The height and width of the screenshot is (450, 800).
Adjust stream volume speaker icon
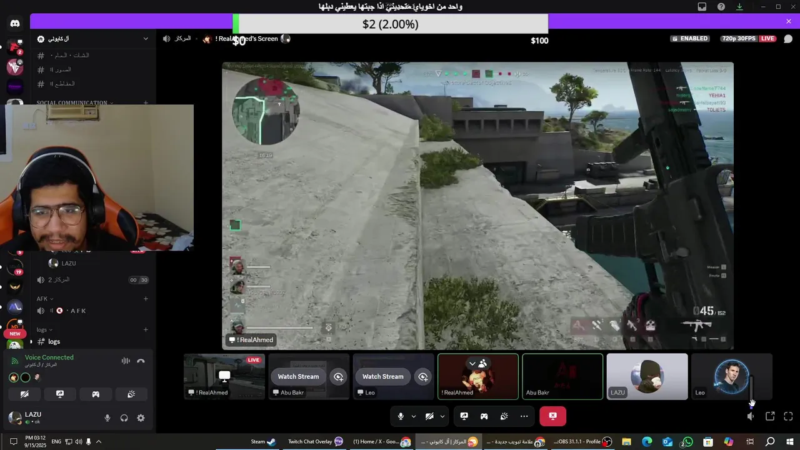751,416
